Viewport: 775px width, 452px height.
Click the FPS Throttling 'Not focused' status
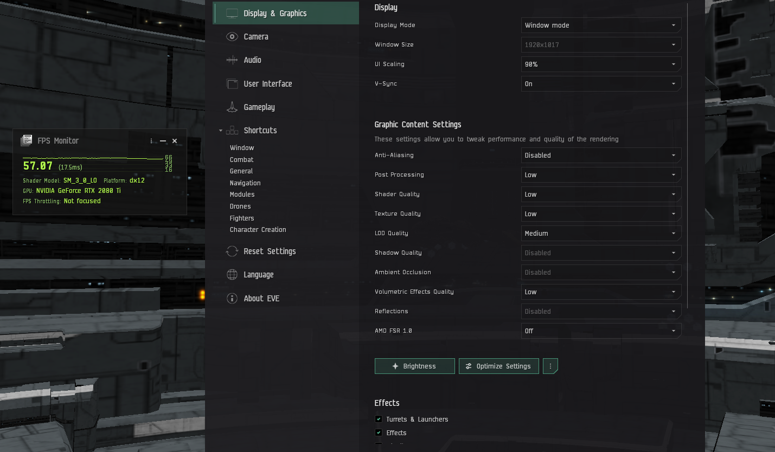82,201
